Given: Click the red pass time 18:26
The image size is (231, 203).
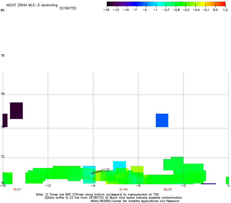Looking at the screenshot, I should pyautogui.click(x=168, y=190).
